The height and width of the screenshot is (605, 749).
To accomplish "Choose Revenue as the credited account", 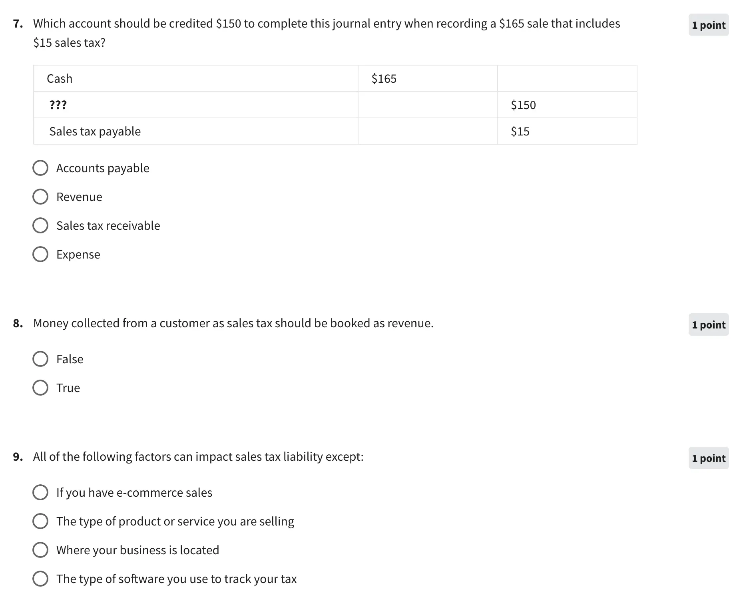I will click(x=40, y=197).
